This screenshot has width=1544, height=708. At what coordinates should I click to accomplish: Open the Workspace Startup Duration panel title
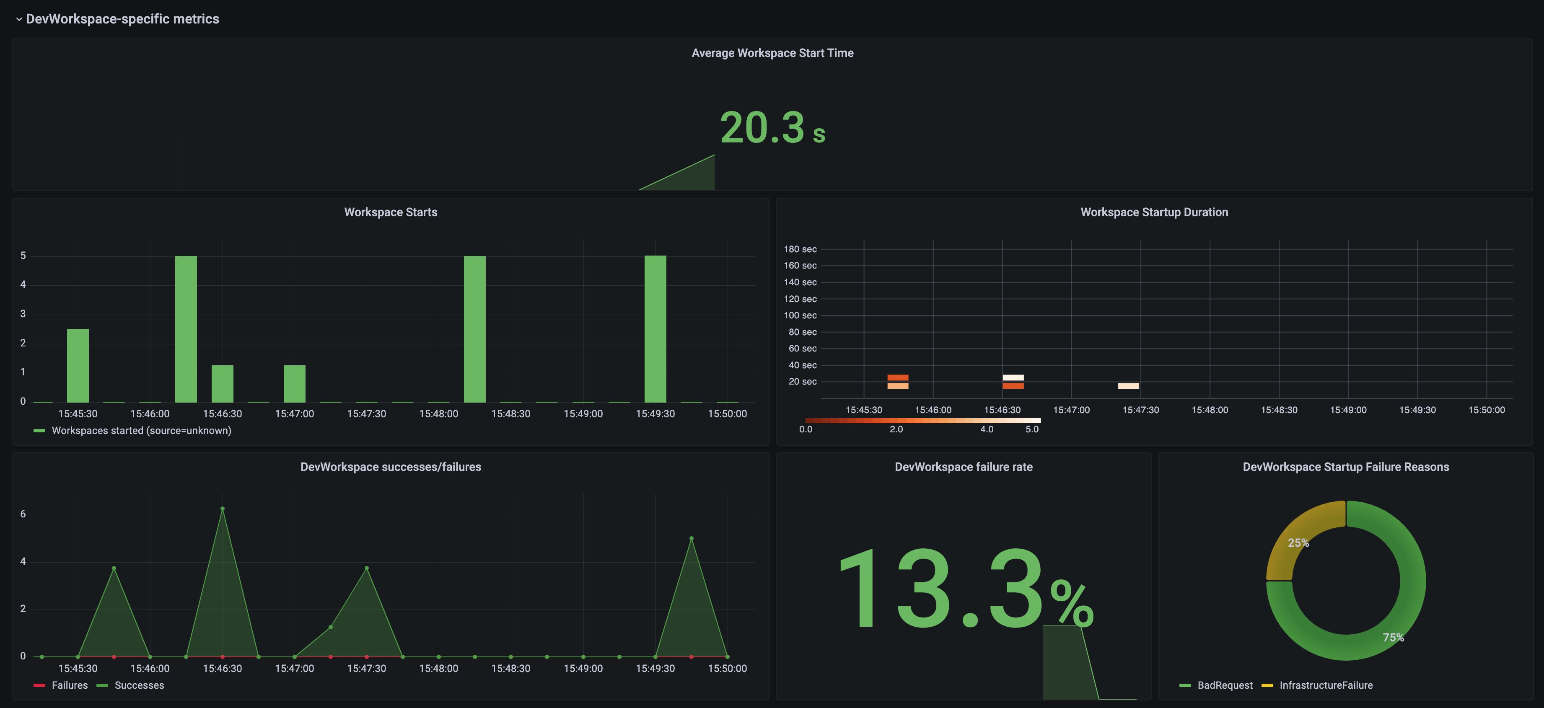(x=1154, y=212)
